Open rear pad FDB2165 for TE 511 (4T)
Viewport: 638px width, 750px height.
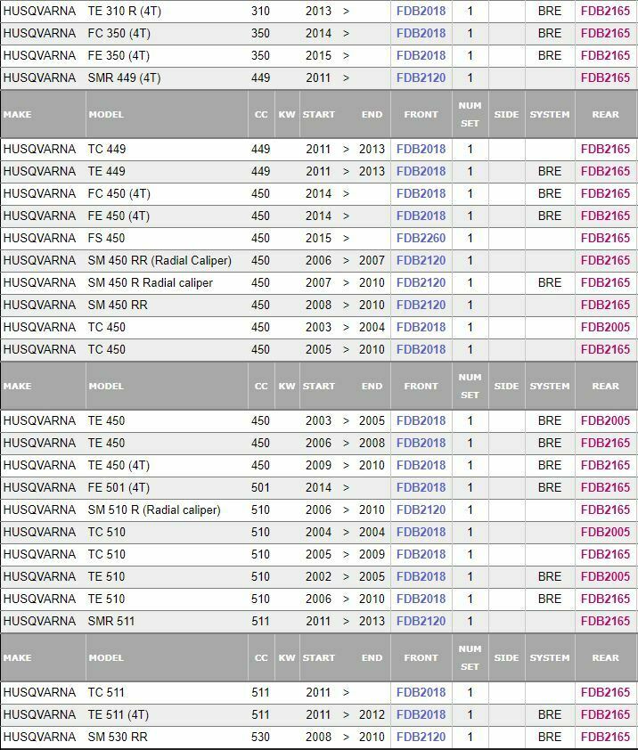[605, 714]
